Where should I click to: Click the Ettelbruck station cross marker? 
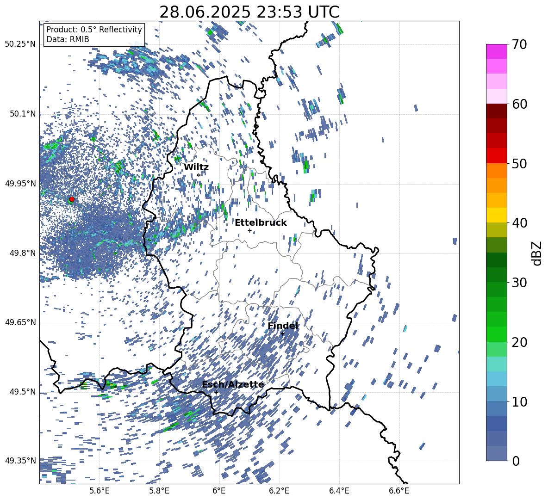249,230
